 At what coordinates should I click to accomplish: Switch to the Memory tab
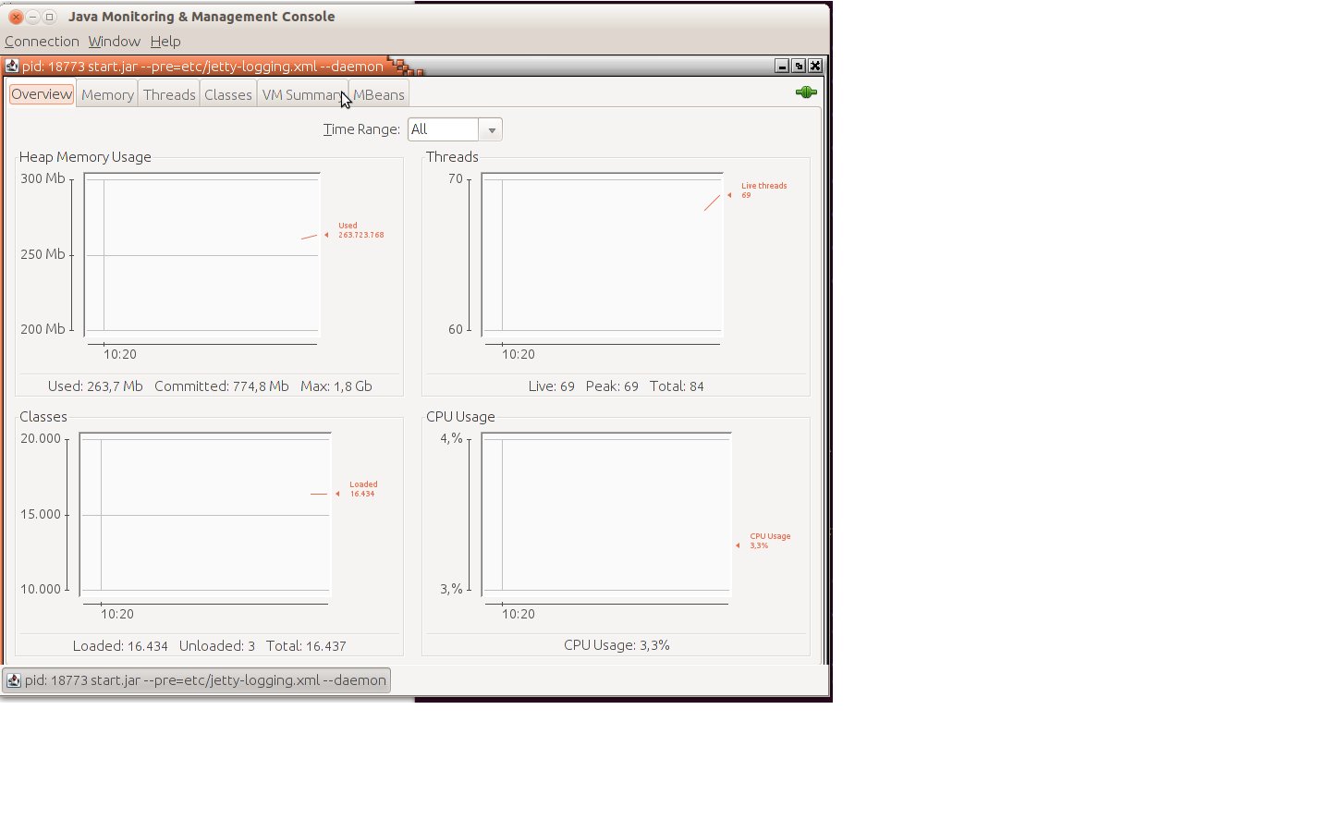[x=107, y=94]
